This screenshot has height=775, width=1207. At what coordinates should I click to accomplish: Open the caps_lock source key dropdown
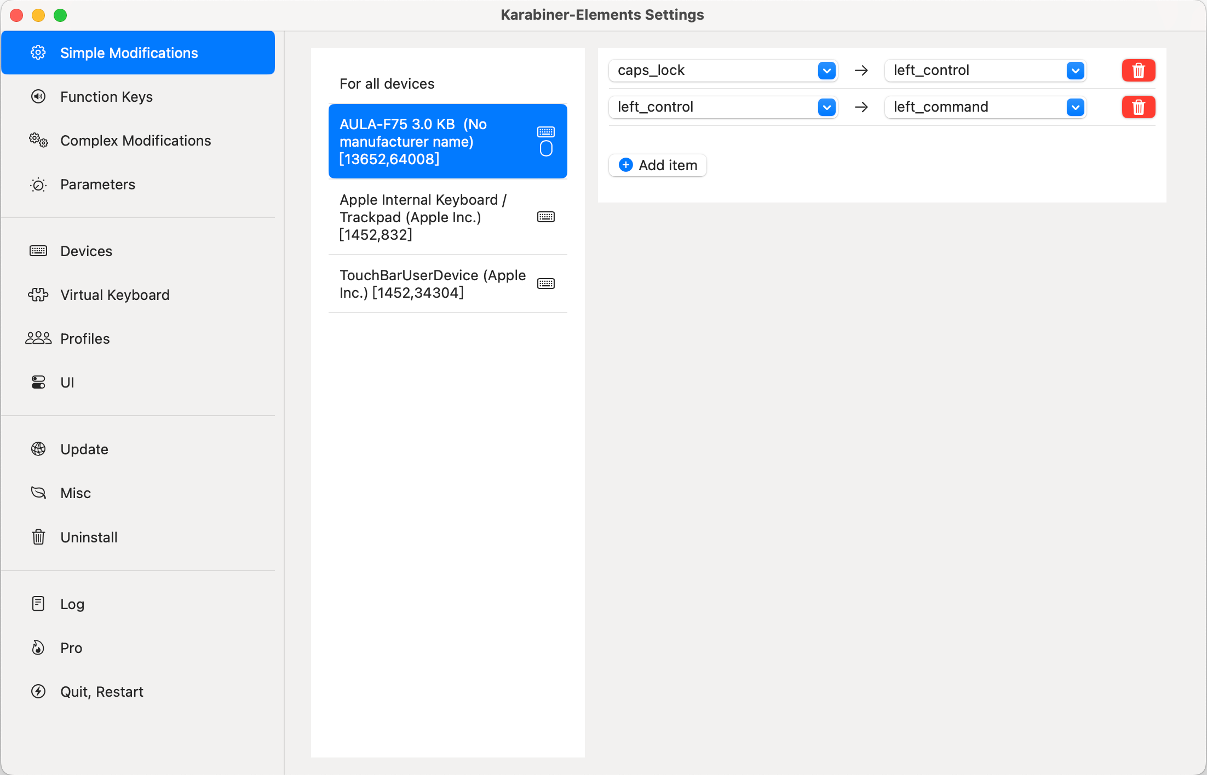pos(723,70)
